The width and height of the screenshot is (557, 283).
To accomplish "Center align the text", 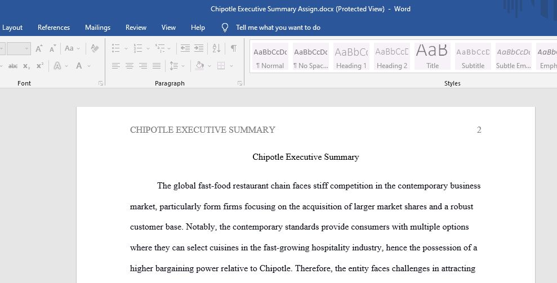I will pyautogui.click(x=130, y=66).
